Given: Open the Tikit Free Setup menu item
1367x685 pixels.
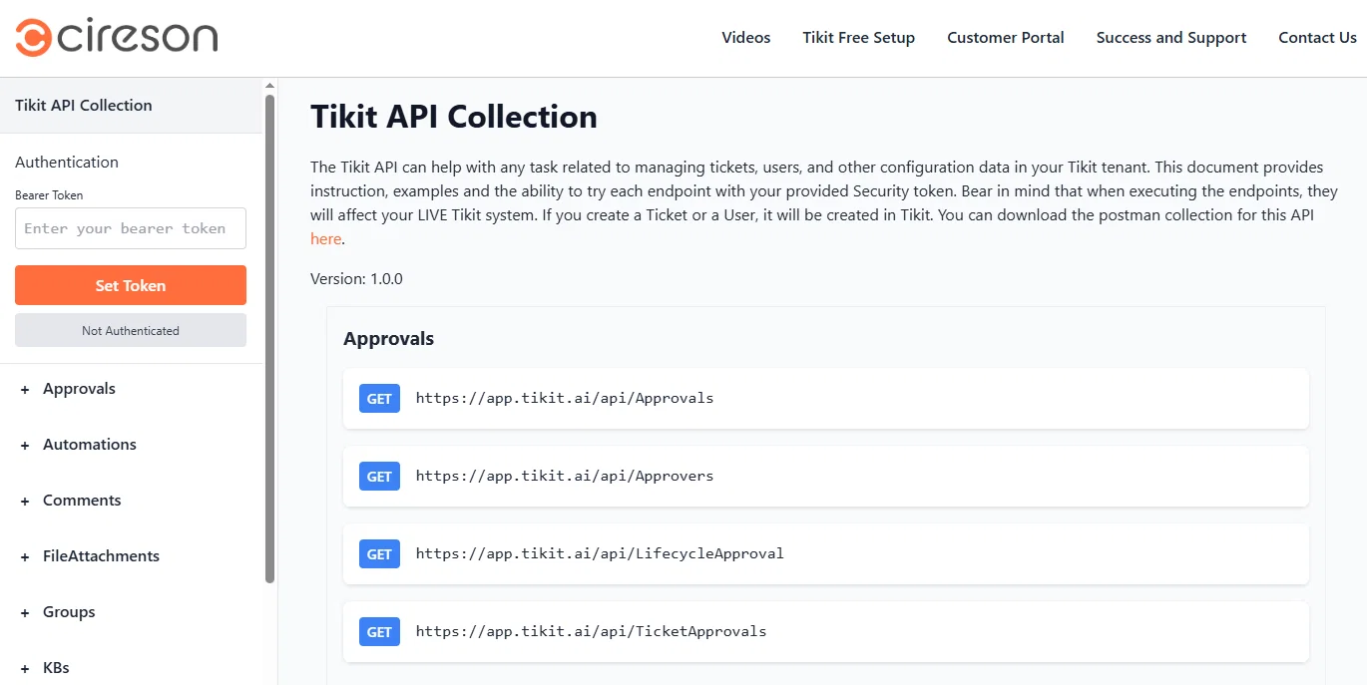Looking at the screenshot, I should [x=859, y=38].
